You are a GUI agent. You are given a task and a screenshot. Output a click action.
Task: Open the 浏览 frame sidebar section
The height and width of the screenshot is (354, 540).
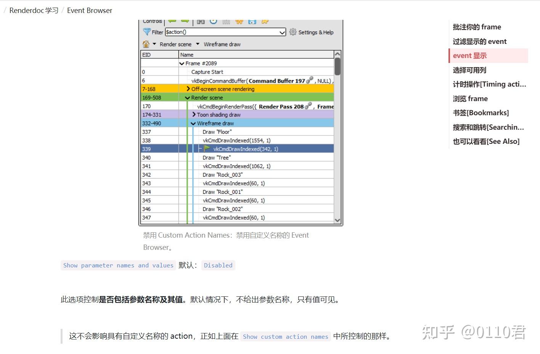470,98
